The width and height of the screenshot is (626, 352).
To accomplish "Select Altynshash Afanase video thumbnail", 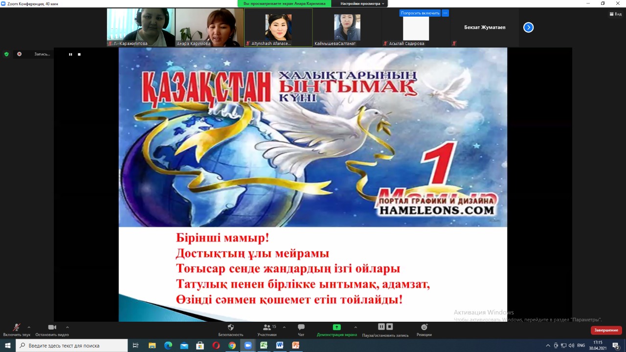I will click(278, 27).
